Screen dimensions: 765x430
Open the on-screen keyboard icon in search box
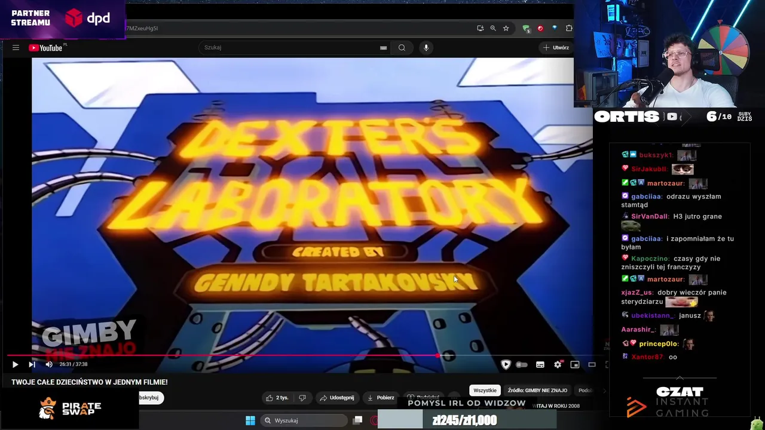pos(383,48)
